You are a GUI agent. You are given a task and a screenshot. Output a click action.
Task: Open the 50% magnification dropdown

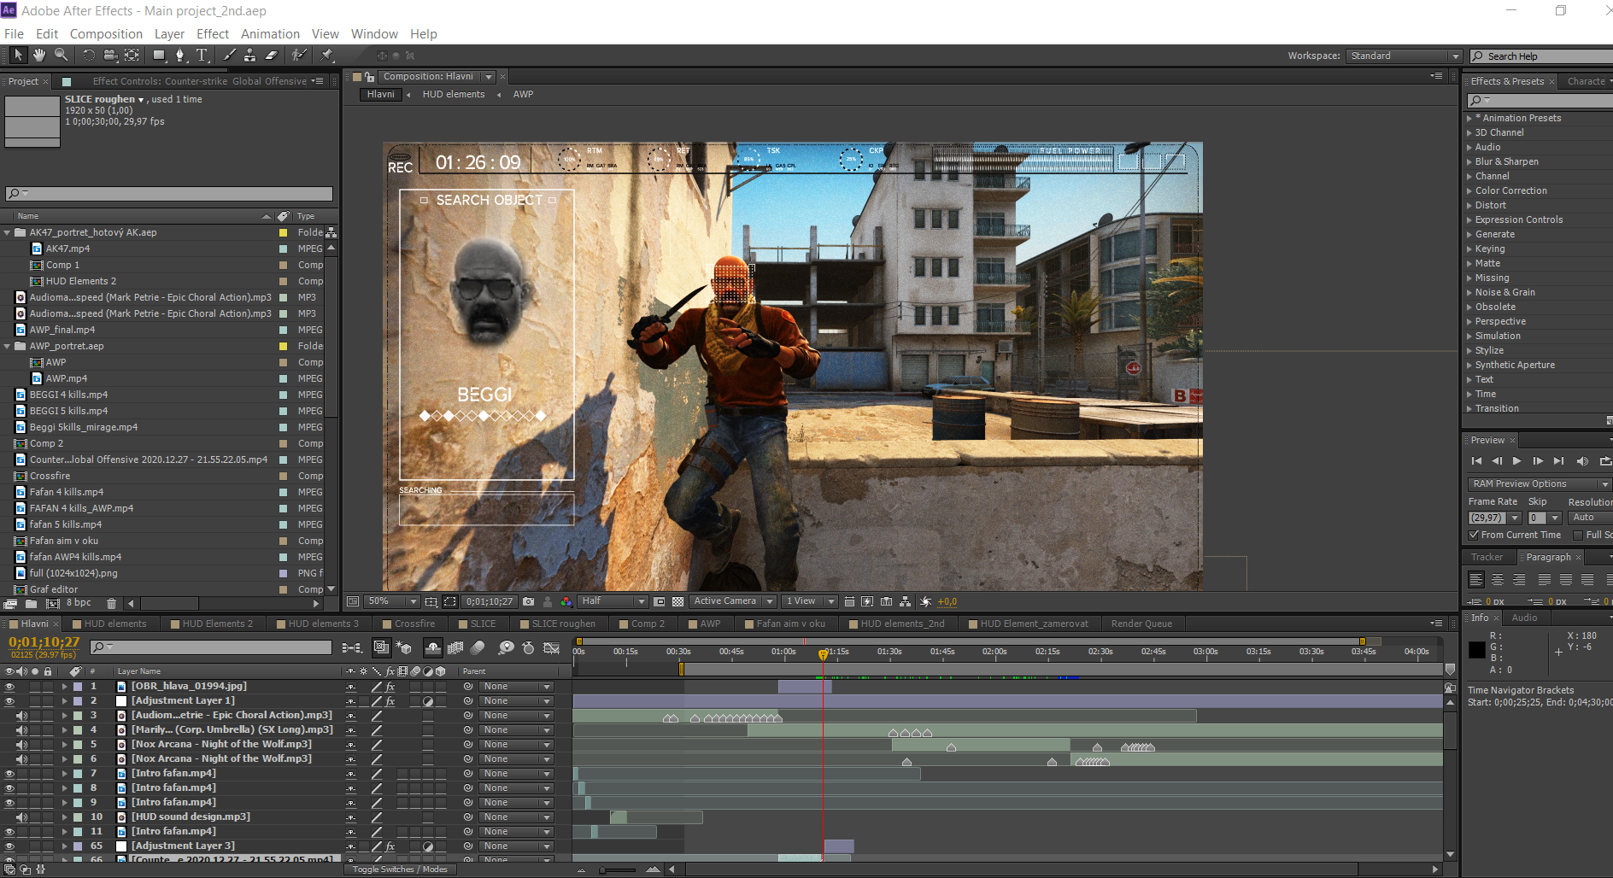tap(392, 601)
